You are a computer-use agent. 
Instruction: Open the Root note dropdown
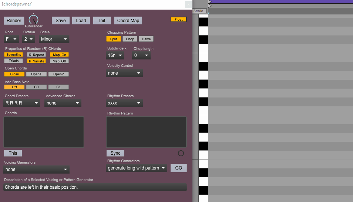[x=11, y=39]
